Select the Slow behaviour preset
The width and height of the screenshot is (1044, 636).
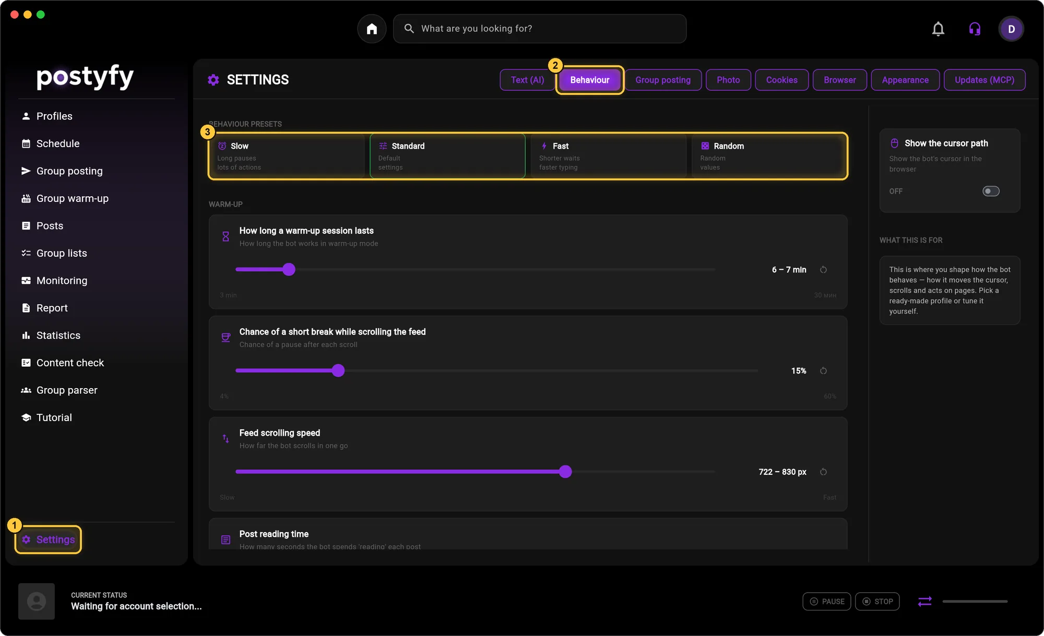(287, 156)
